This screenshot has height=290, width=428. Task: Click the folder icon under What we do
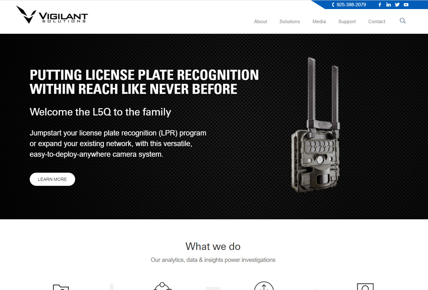point(61,287)
